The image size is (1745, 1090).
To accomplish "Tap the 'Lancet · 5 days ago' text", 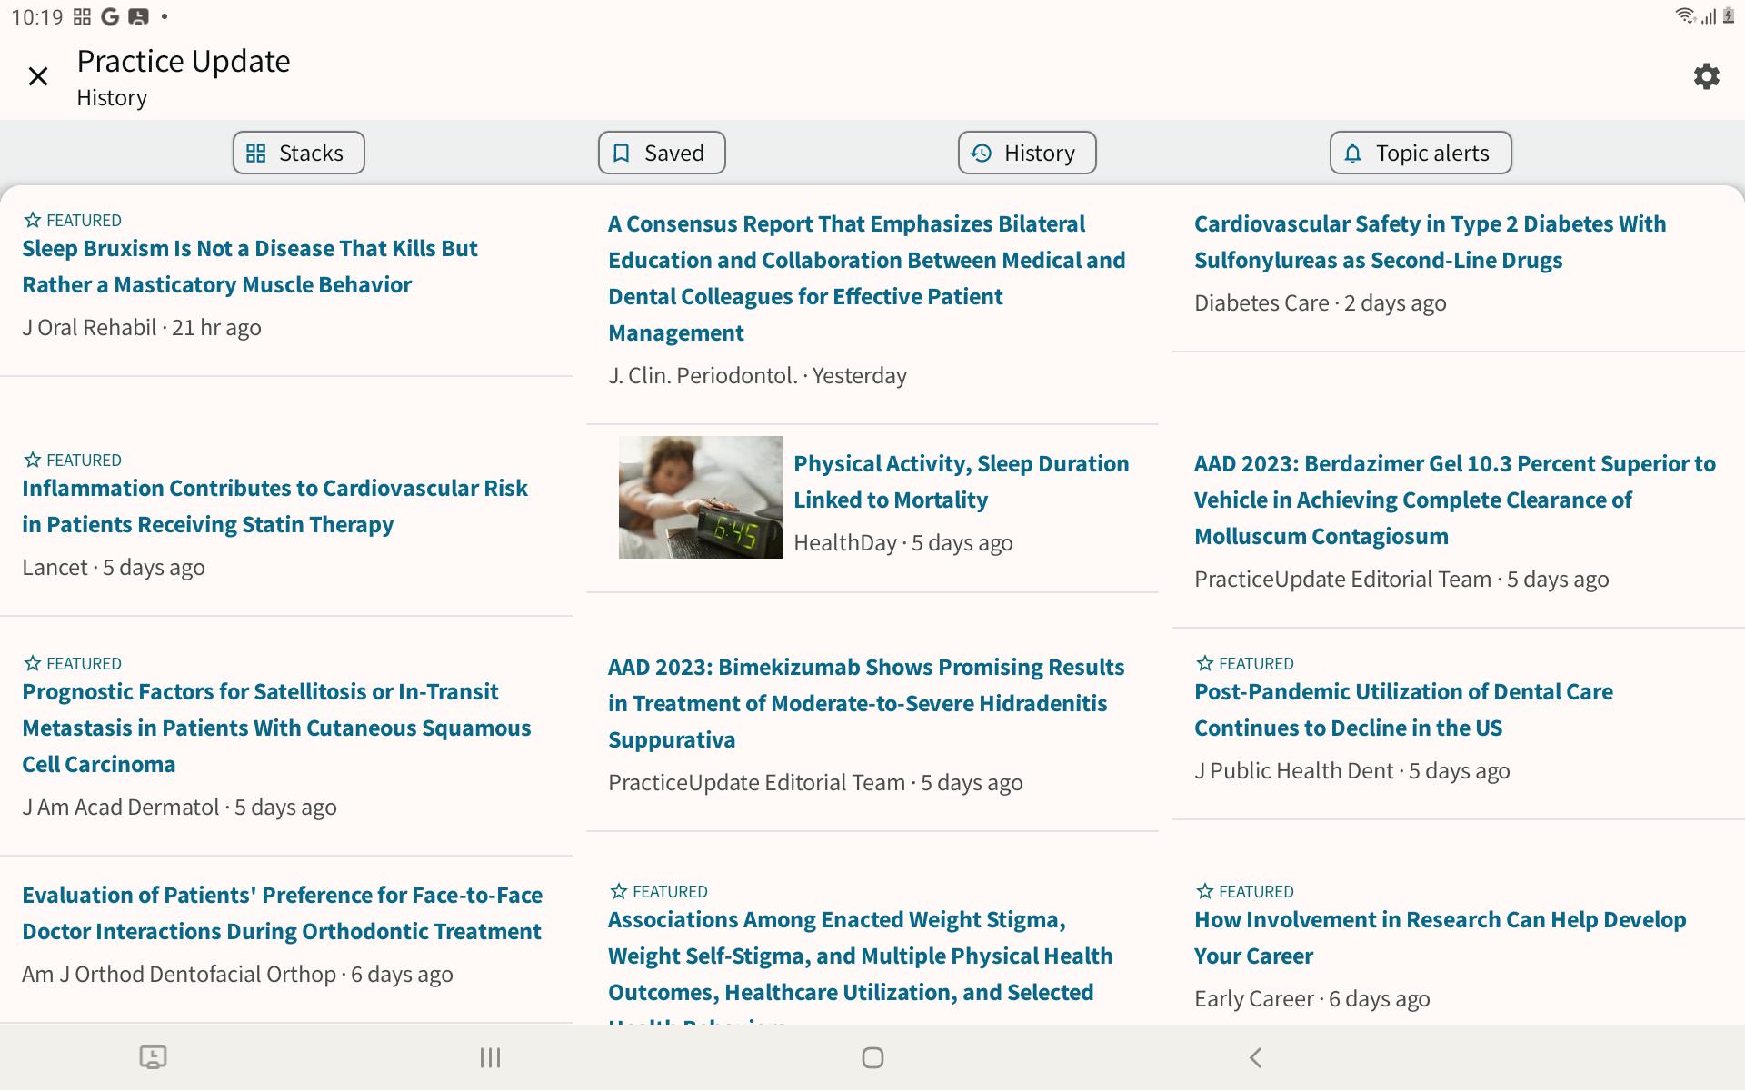I will (x=114, y=567).
